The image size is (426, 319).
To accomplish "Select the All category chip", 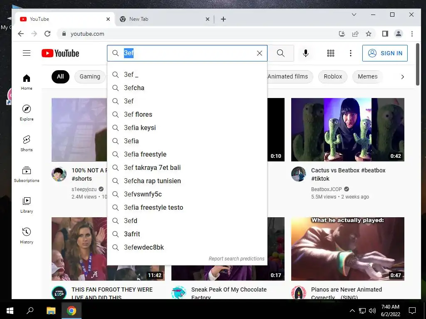I will tap(60, 76).
